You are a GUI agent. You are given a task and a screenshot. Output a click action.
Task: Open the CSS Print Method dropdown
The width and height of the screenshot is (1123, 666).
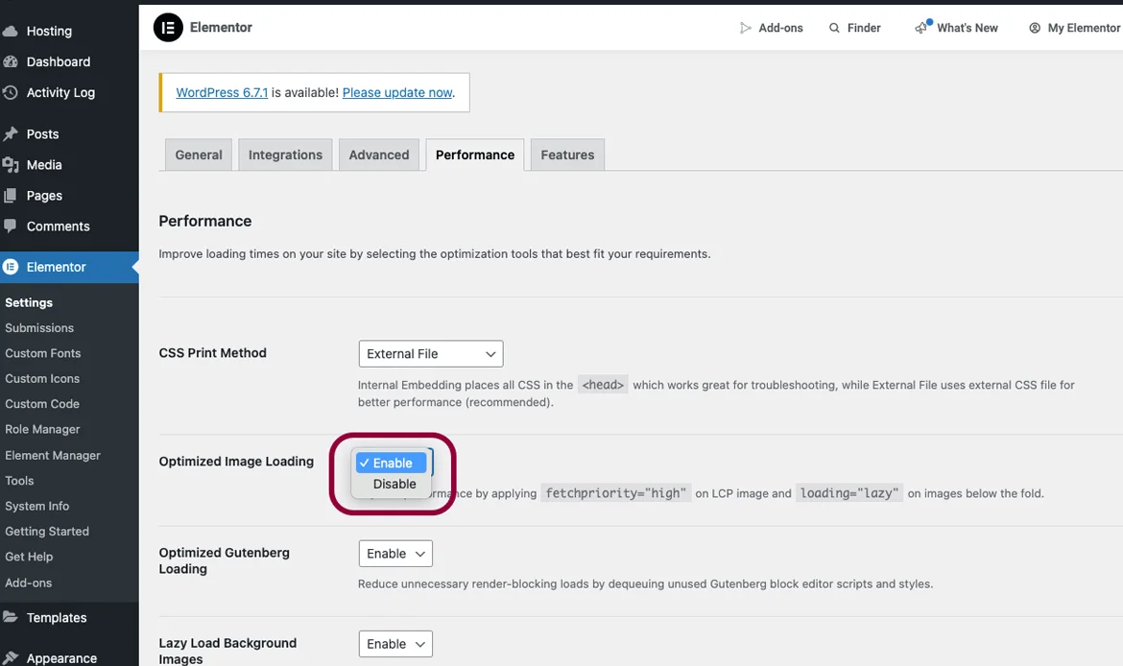tap(431, 354)
